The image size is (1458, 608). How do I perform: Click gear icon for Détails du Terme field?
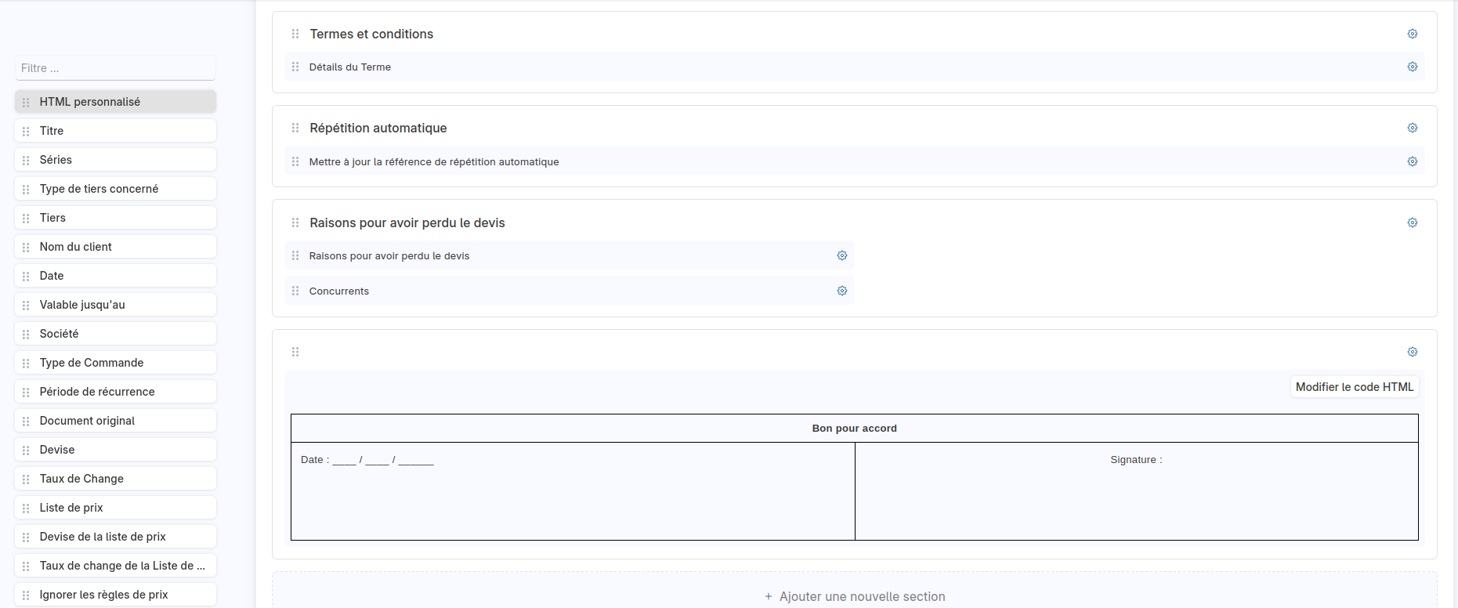click(1412, 67)
